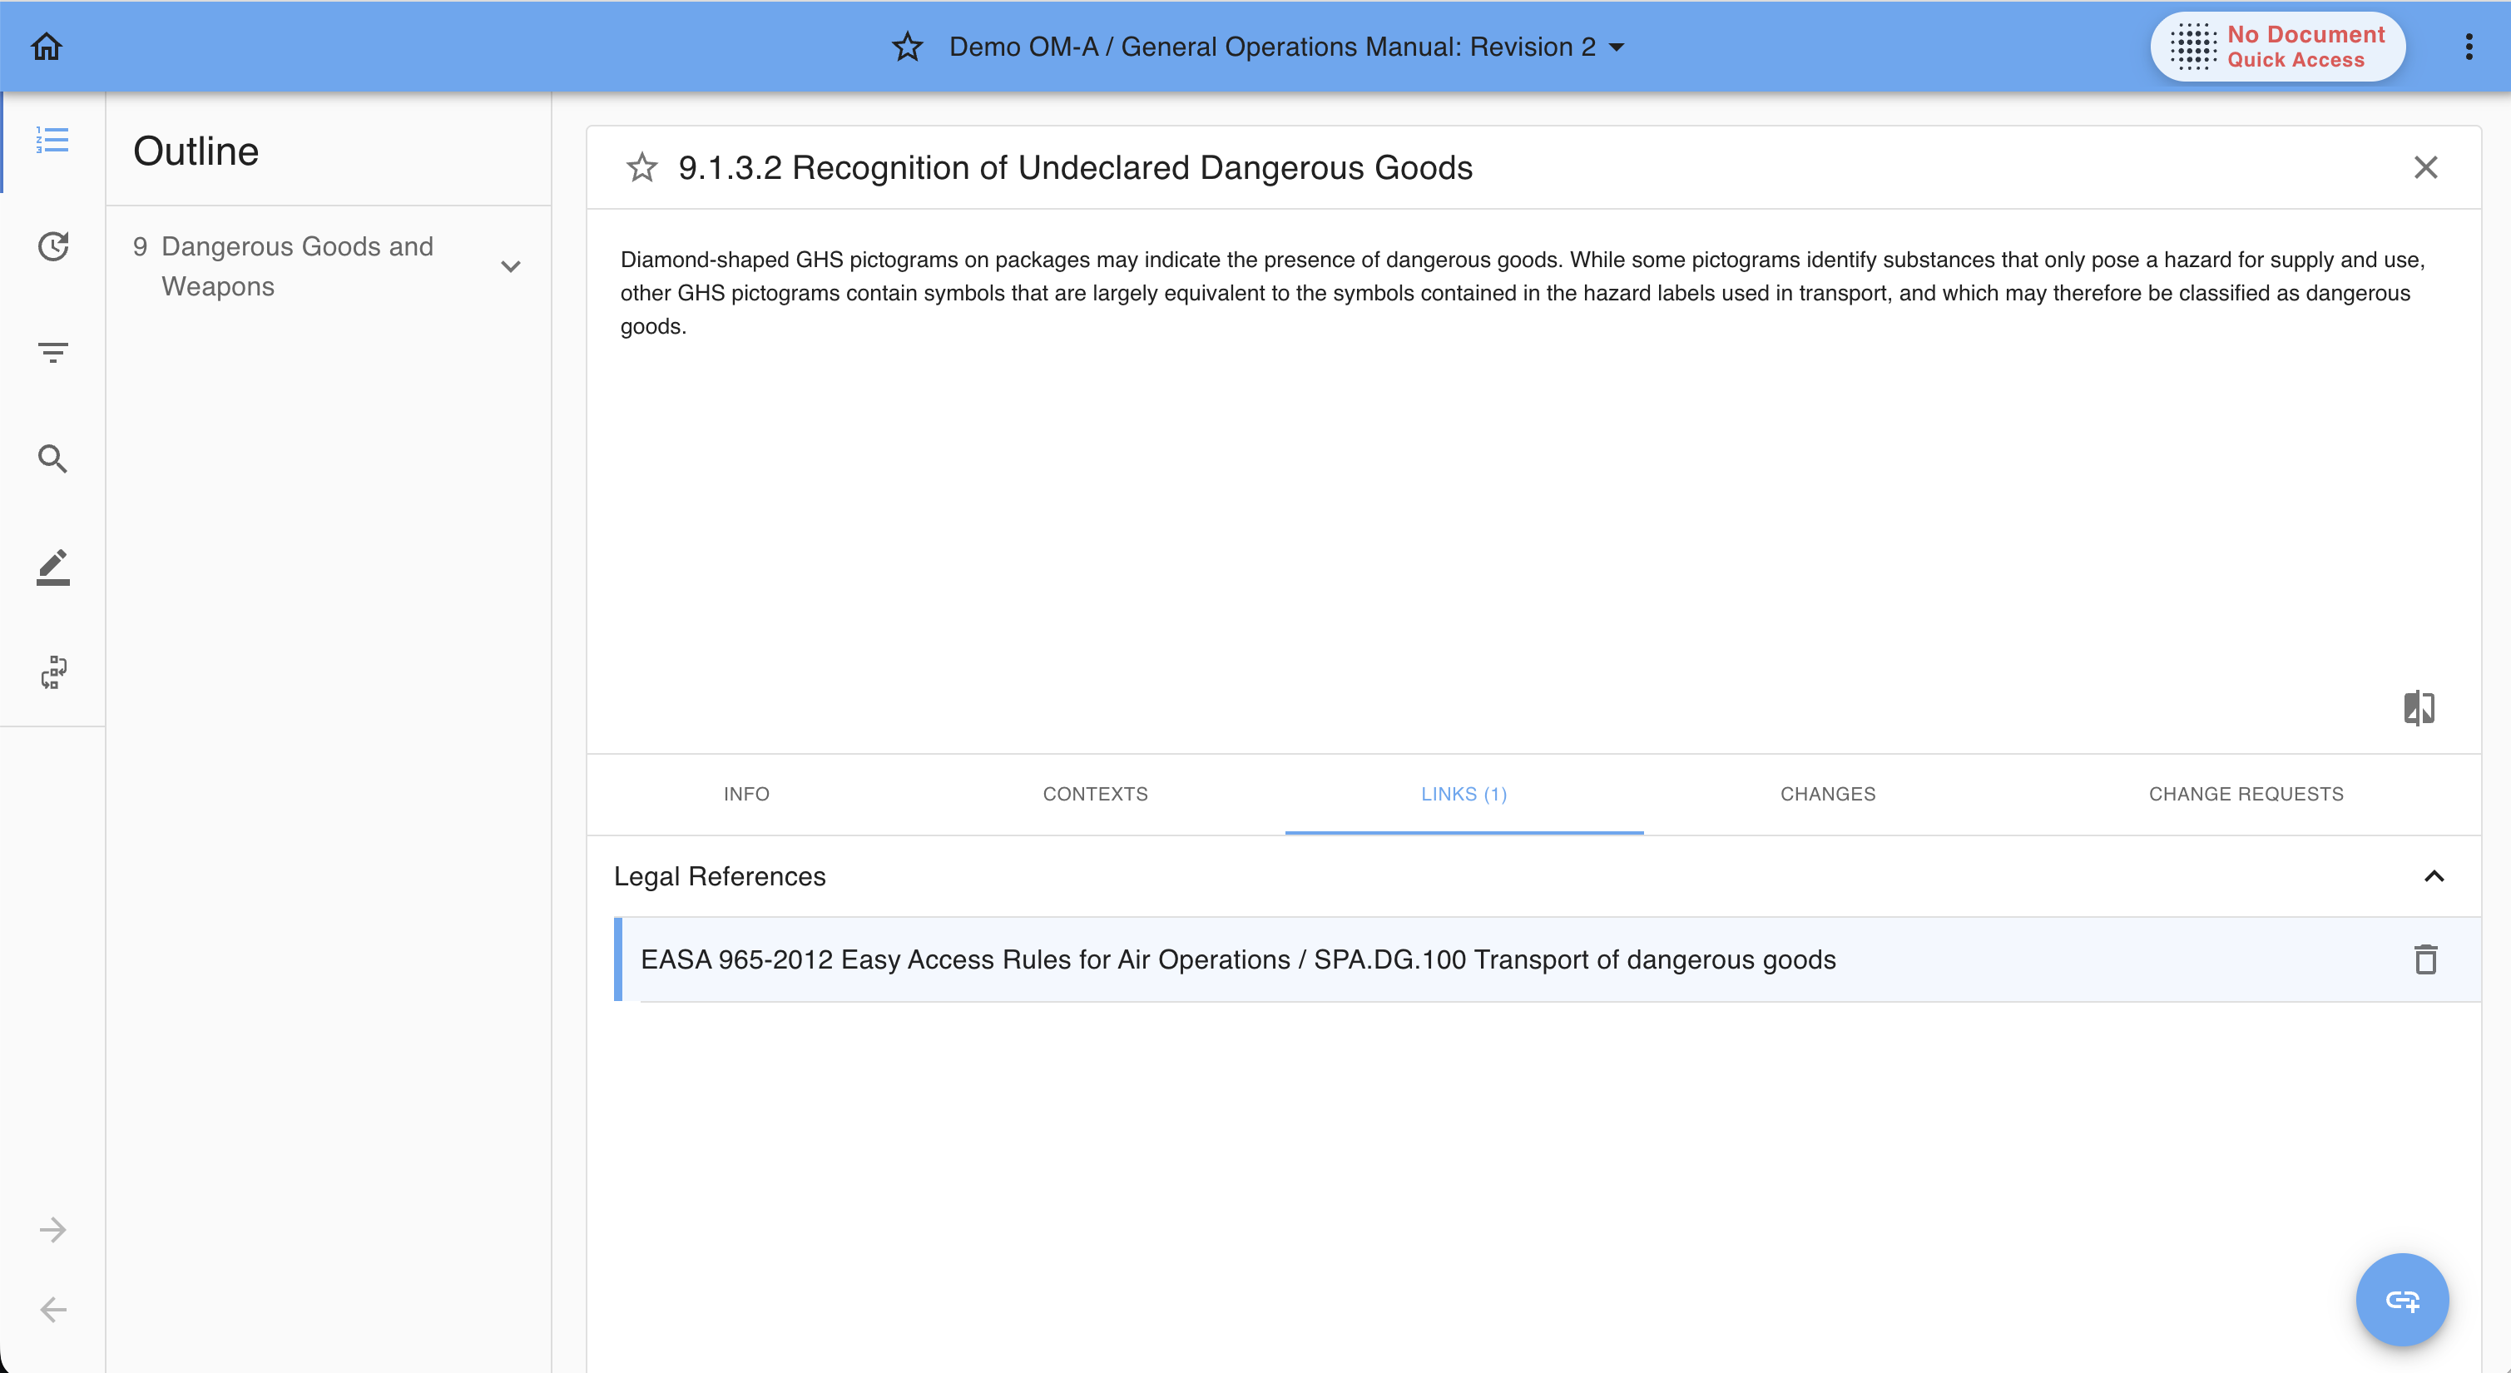Image resolution: width=2511 pixels, height=1373 pixels.
Task: Go to the home icon
Action: tap(47, 46)
